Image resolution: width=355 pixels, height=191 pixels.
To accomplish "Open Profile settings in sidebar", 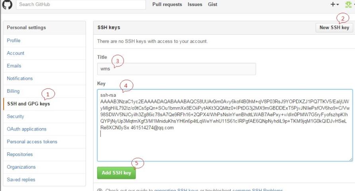I will (14, 41).
